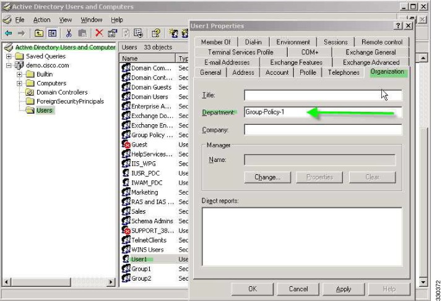Open the Window menu
This screenshot has width=442, height=301.
(92, 20)
